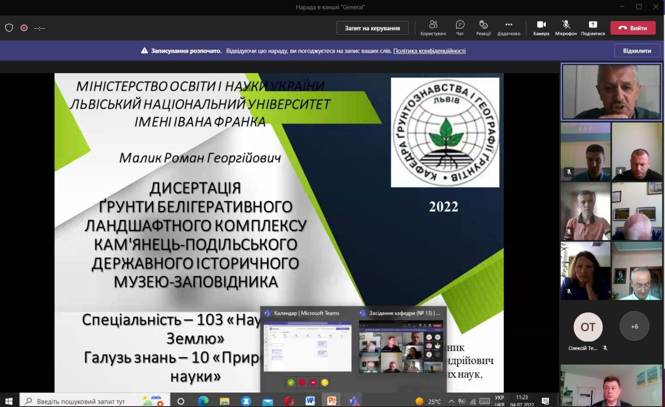Screen dimensions: 665x407
Task: Toggle the Мікрофон microphone mute
Action: (x=566, y=28)
